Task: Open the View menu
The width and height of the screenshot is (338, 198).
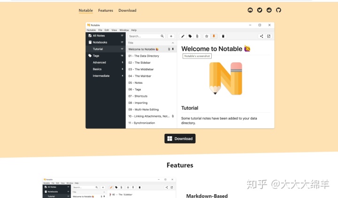Action: click(114, 30)
